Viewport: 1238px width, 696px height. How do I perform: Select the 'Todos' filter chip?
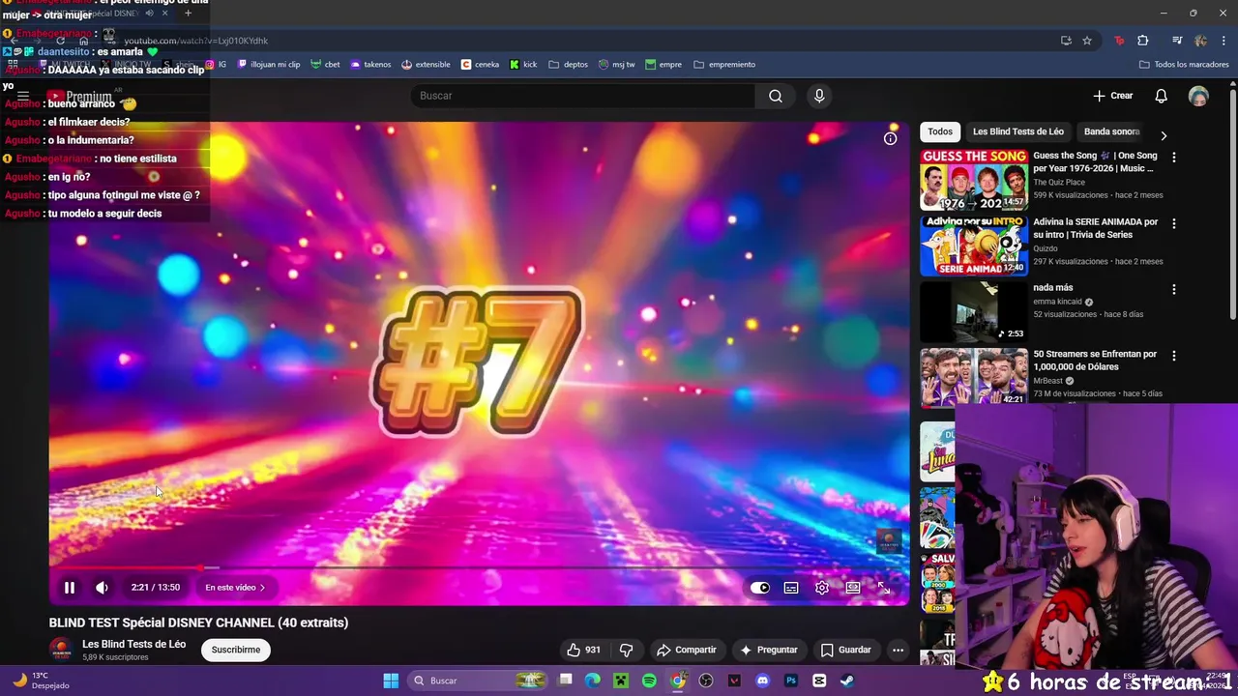point(940,131)
